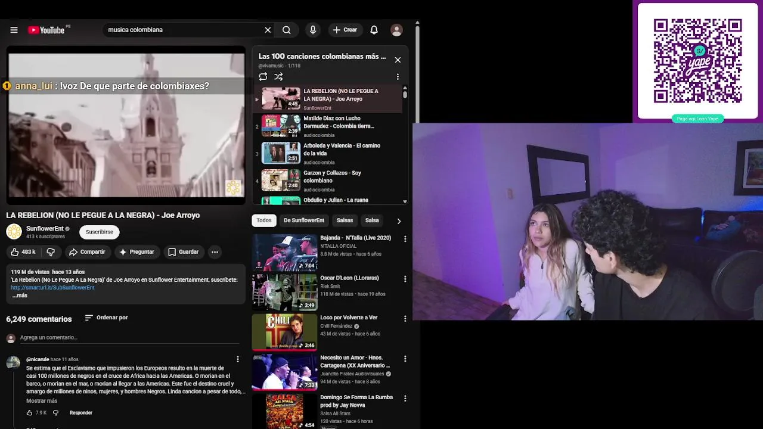Open options for Oscar D'Leon video
The width and height of the screenshot is (763, 429).
point(405,279)
